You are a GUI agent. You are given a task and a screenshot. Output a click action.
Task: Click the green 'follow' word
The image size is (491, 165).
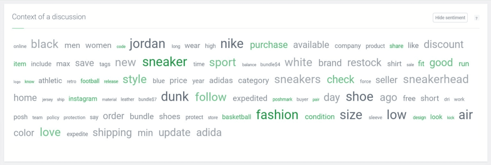[211, 98]
